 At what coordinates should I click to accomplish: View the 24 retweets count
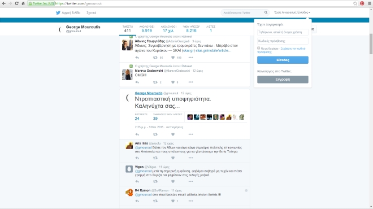pos(141,117)
